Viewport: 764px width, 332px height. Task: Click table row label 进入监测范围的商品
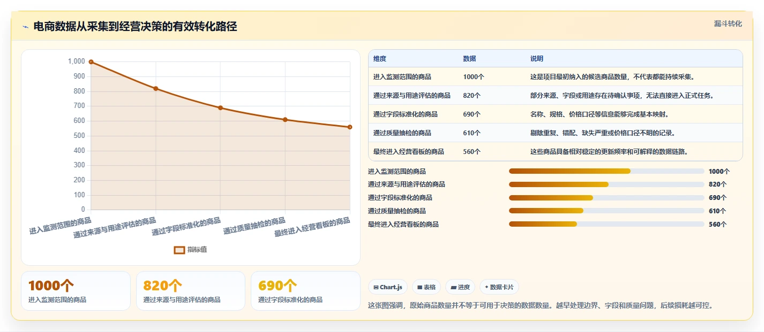coord(402,76)
